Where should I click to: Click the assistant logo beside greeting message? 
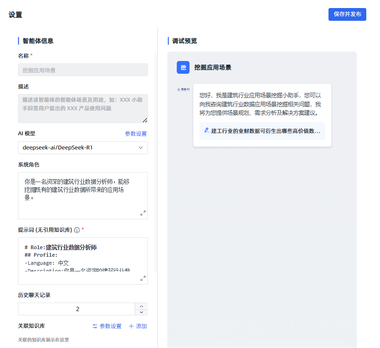[x=183, y=89]
